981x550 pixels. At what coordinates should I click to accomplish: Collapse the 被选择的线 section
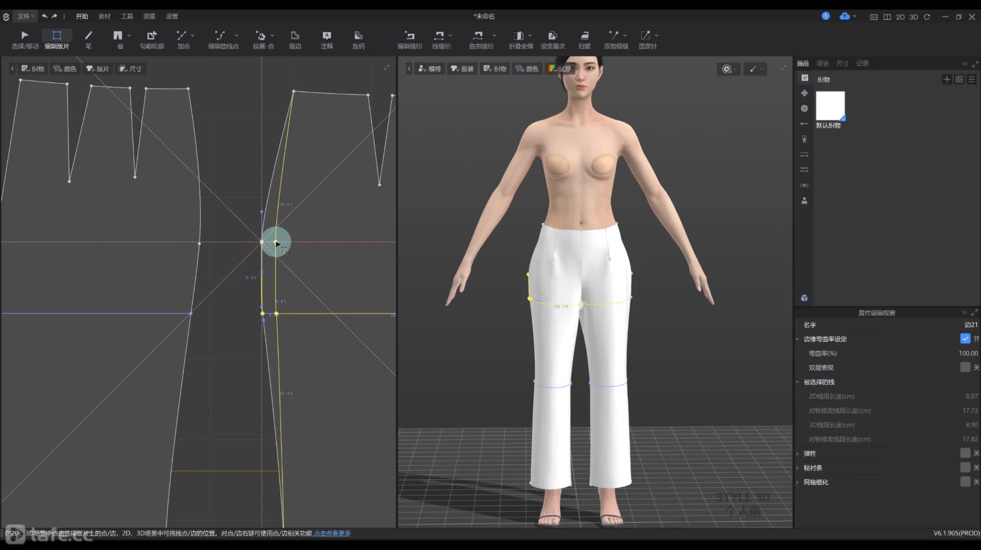pos(798,382)
